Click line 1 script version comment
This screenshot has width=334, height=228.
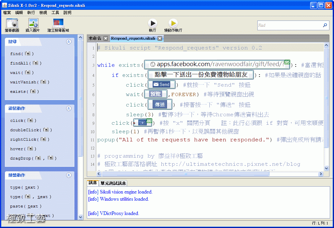click(x=180, y=48)
